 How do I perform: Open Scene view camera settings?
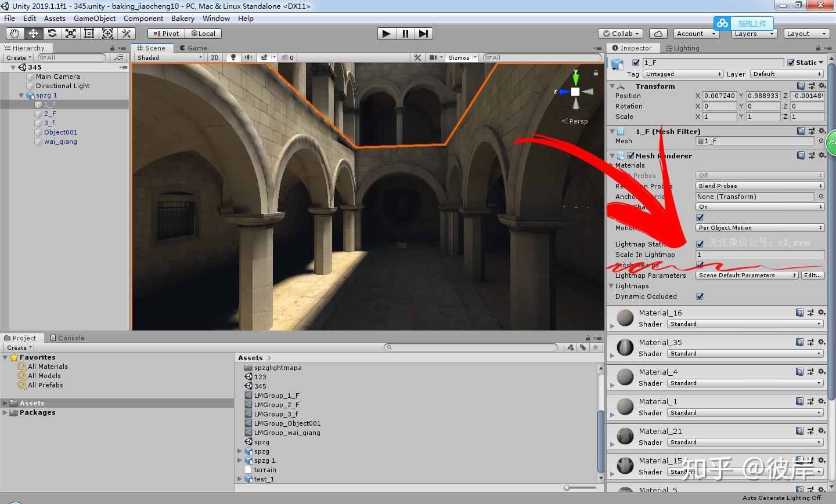[433, 57]
